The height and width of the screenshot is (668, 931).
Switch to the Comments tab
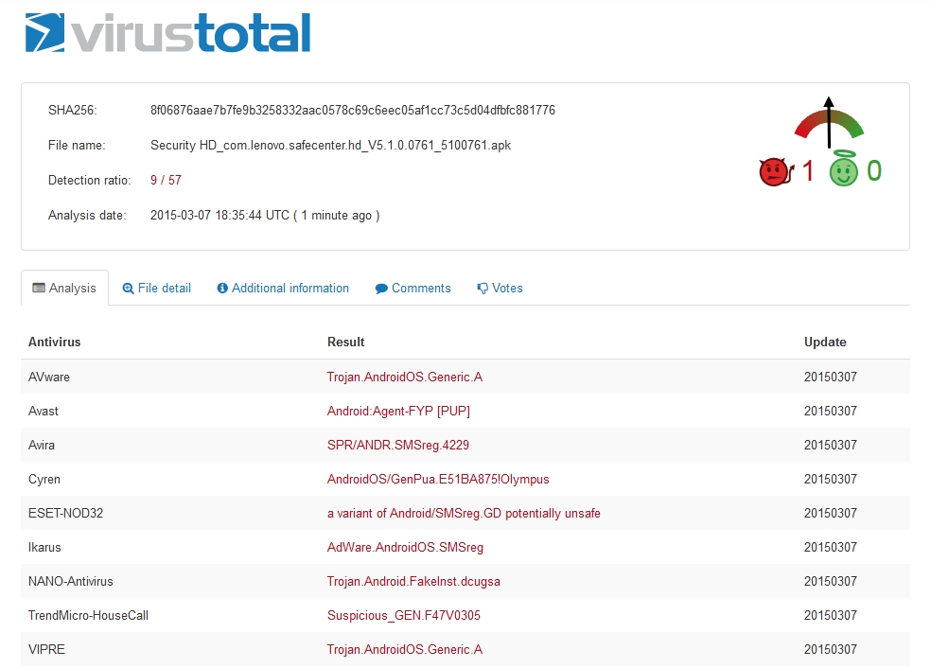click(413, 288)
